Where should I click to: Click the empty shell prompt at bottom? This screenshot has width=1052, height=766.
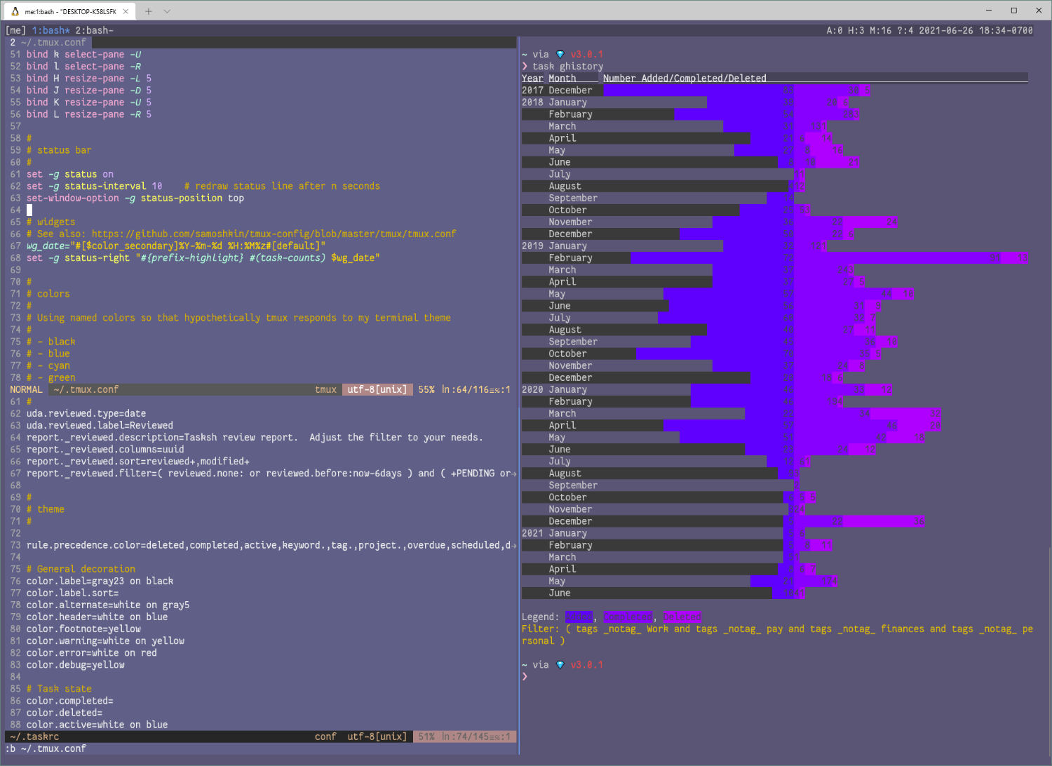[x=525, y=676]
